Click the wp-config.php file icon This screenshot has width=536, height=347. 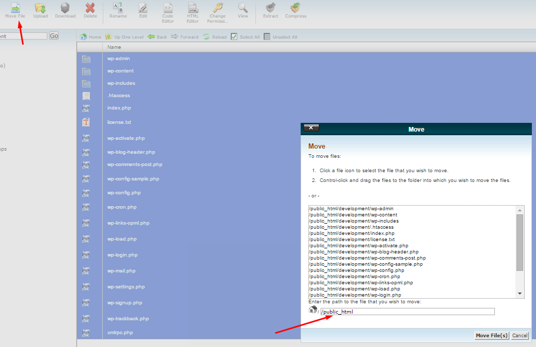[x=86, y=193]
